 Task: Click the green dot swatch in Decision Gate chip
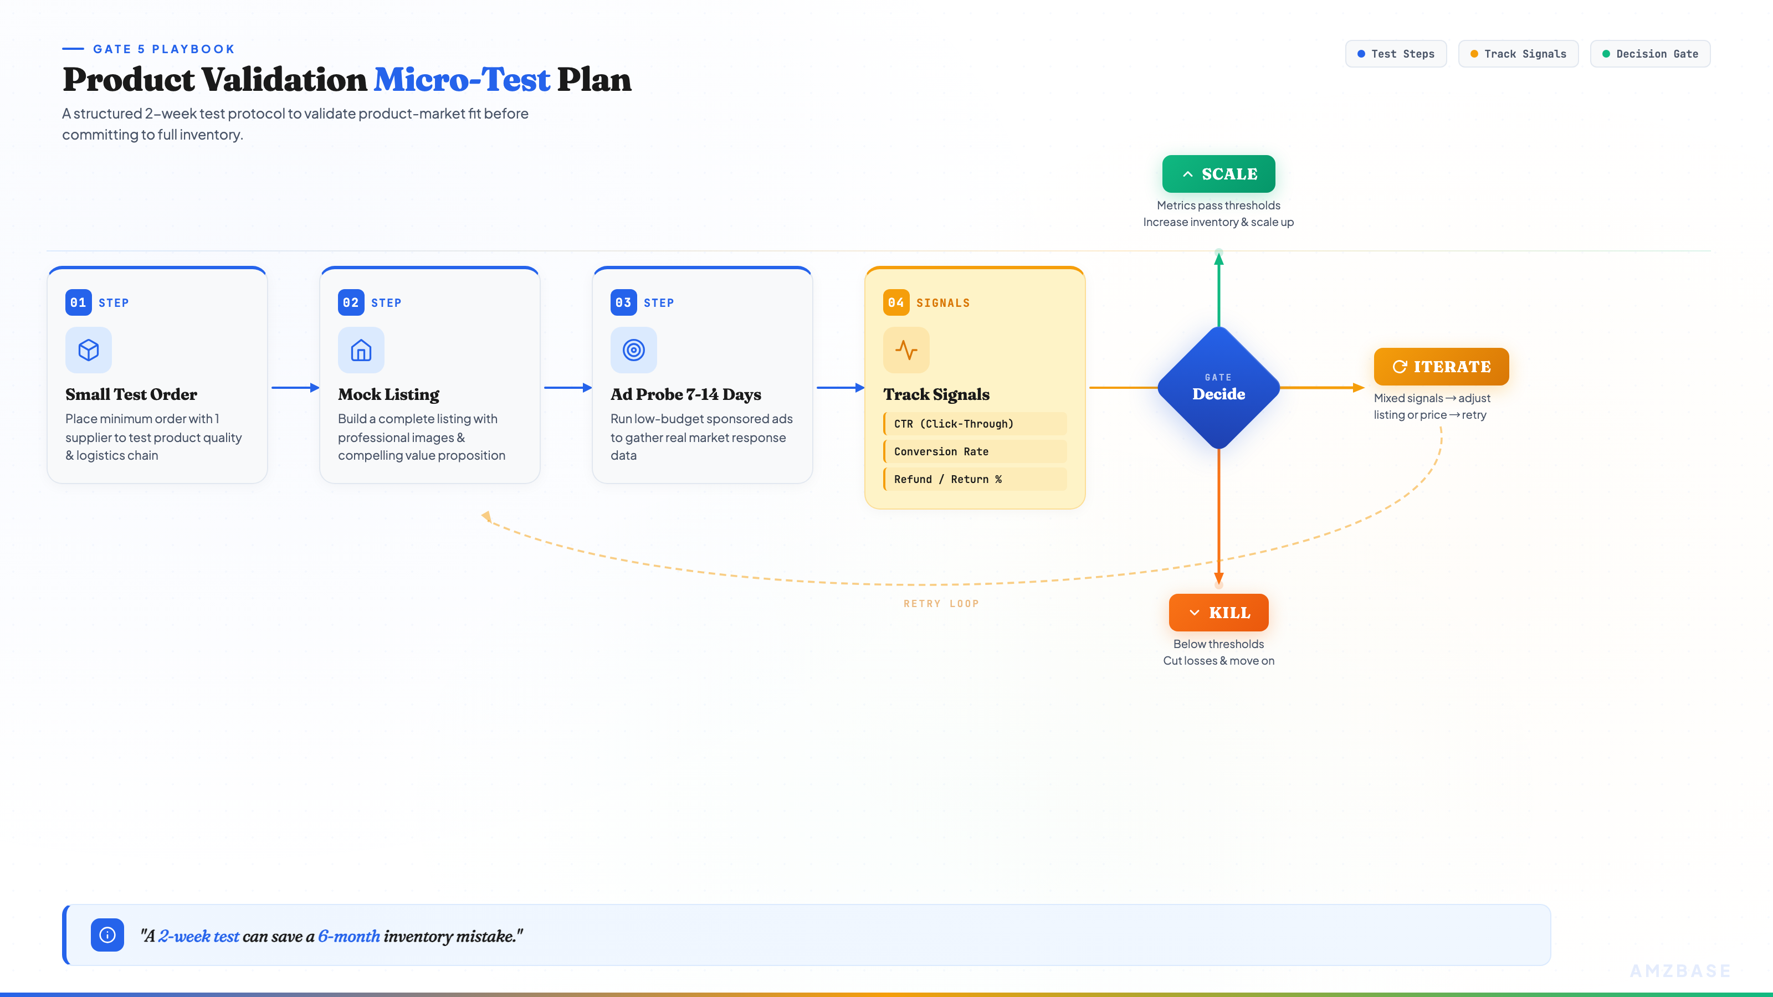1607,53
